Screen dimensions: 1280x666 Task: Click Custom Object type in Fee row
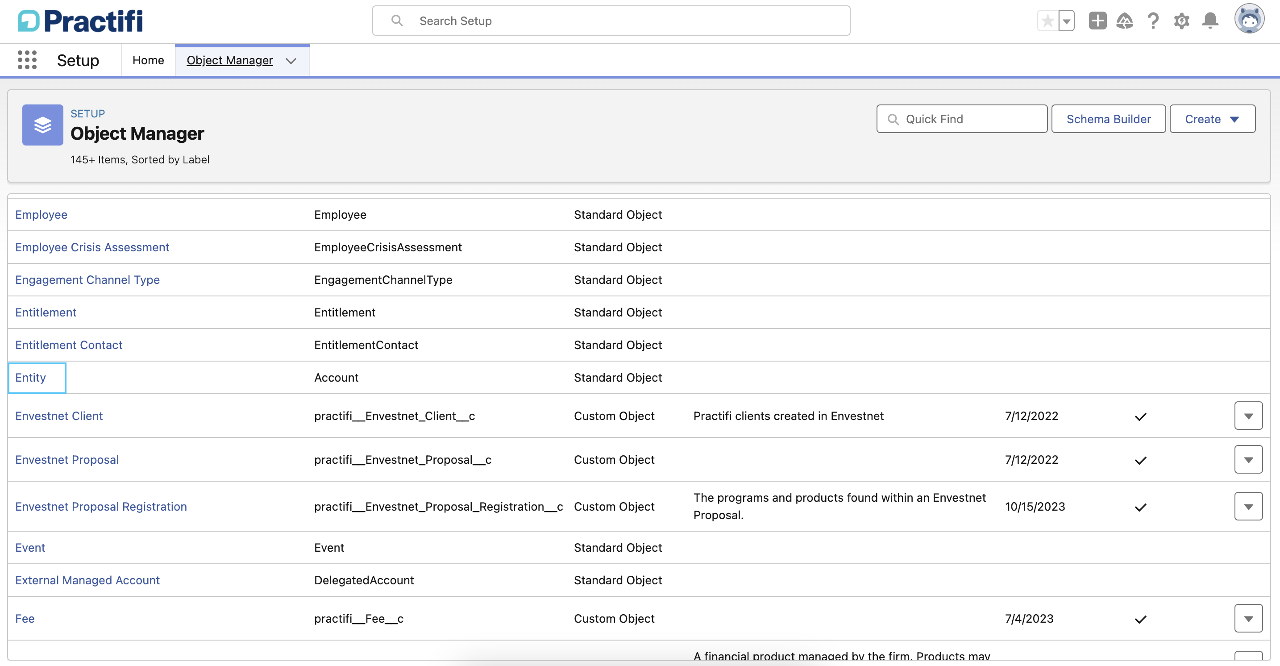(x=614, y=618)
